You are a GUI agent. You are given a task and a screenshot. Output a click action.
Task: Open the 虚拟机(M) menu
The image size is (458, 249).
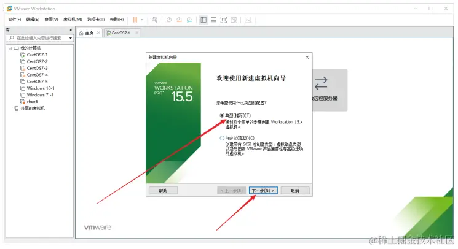(73, 20)
